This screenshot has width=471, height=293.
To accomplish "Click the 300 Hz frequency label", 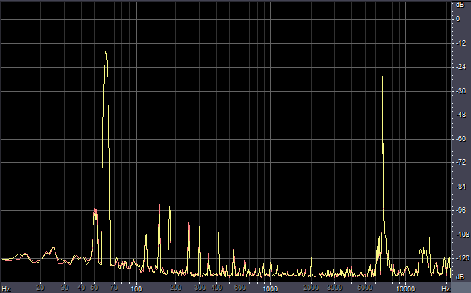I will coord(199,288).
